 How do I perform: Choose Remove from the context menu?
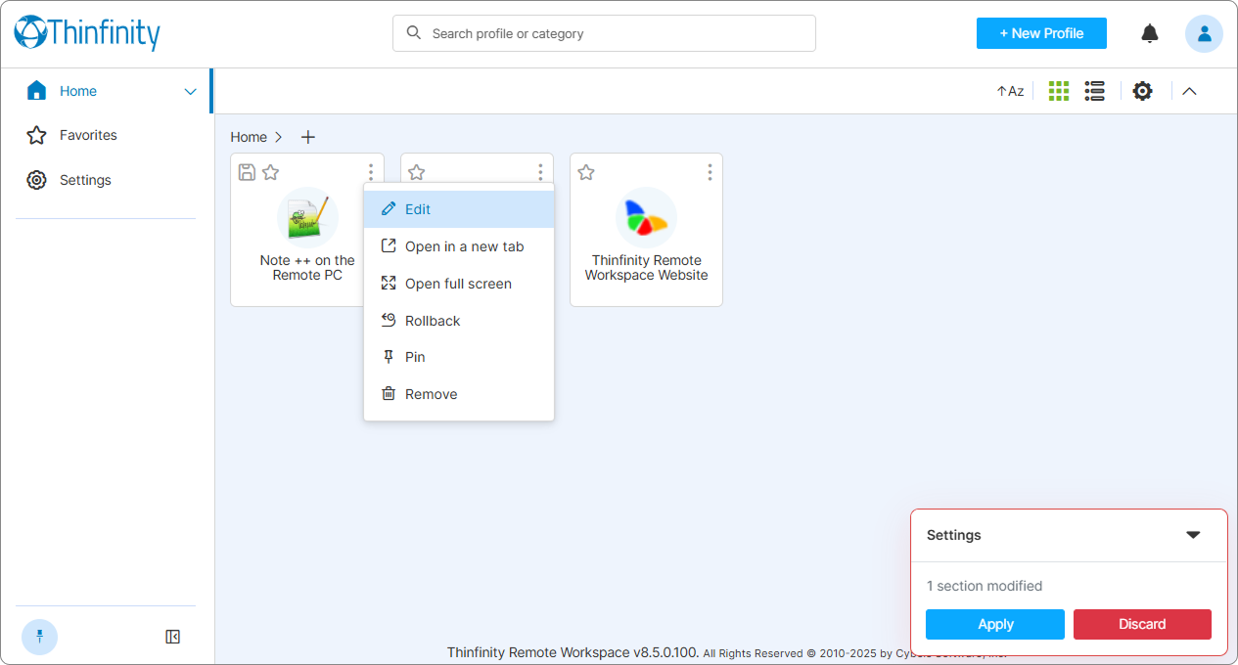459,394
